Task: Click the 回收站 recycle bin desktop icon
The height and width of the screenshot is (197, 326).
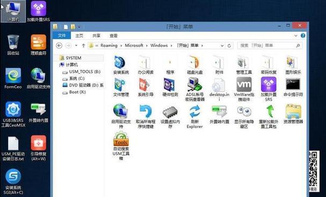Action: click(x=13, y=45)
